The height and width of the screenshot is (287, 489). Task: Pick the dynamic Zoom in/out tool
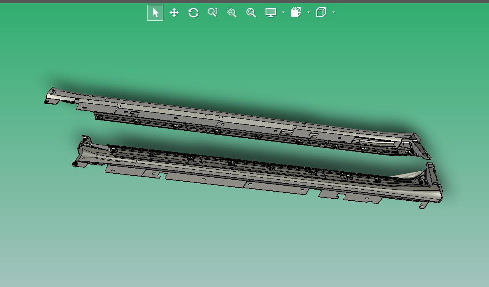point(212,13)
